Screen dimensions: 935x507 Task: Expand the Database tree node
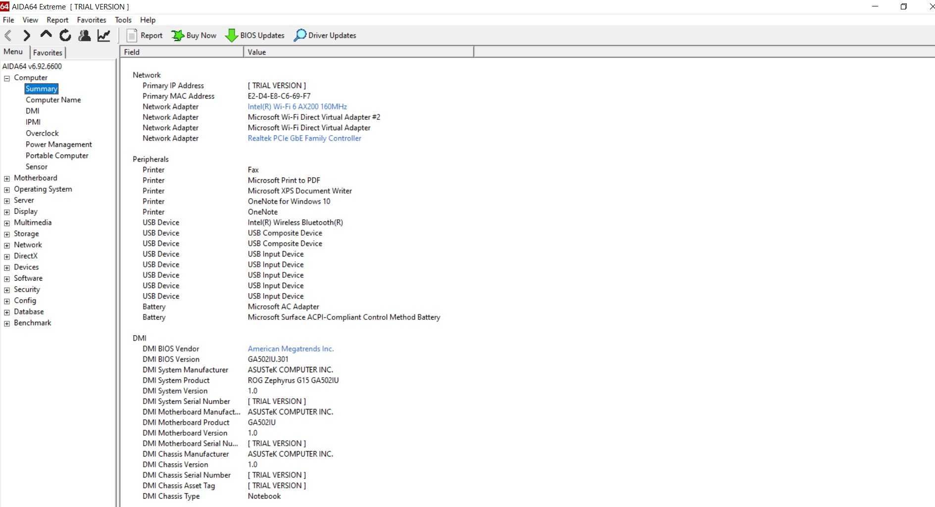point(7,312)
